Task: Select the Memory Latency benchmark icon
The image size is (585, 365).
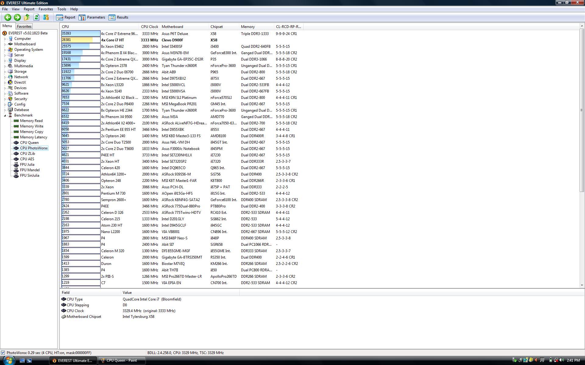Action: [16, 137]
